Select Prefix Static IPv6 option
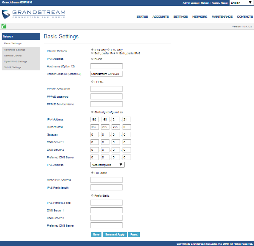 pos(92,195)
